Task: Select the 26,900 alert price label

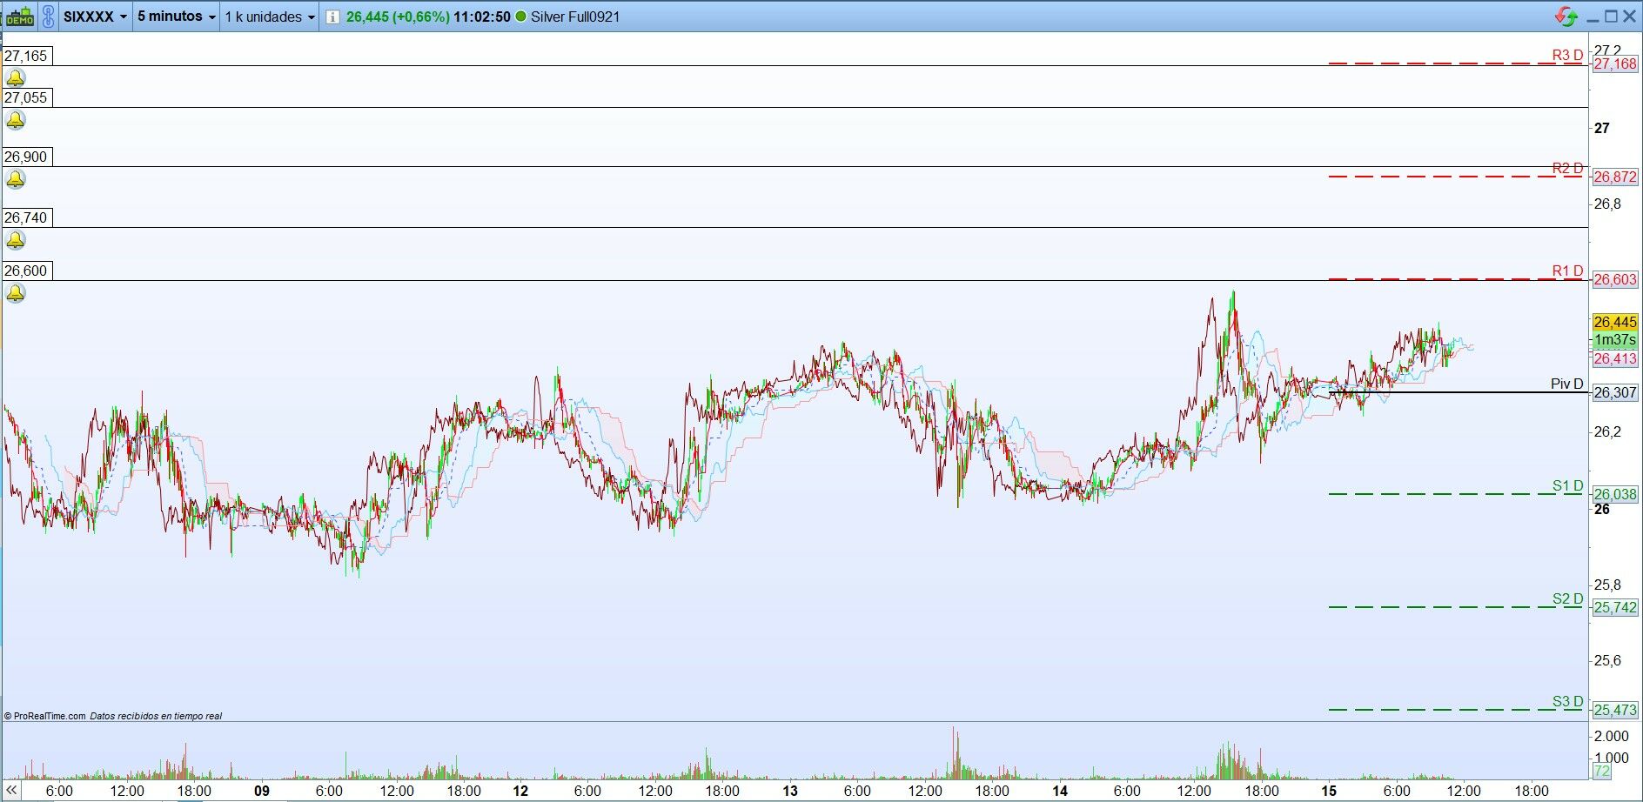Action: click(26, 157)
